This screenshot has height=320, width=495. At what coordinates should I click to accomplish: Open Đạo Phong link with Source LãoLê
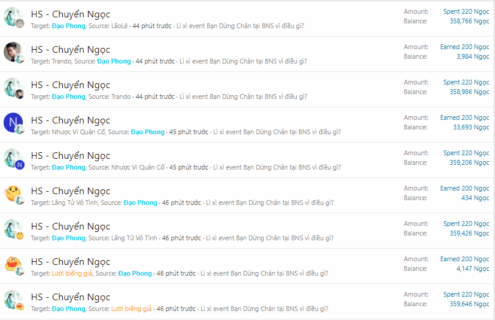68,26
